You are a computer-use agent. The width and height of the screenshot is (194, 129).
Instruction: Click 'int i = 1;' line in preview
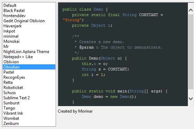93,75
